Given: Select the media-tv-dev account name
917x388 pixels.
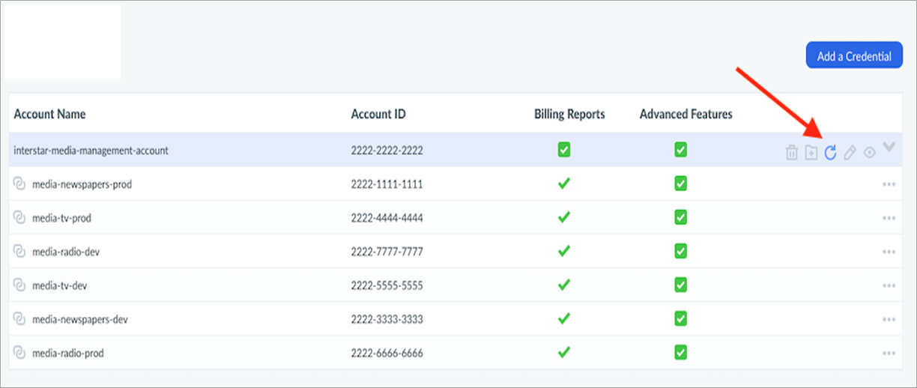Looking at the screenshot, I should [60, 285].
